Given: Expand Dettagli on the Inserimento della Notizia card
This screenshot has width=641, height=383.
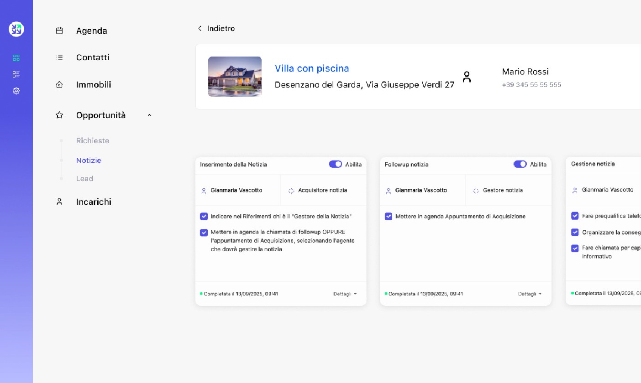Looking at the screenshot, I should coord(346,294).
